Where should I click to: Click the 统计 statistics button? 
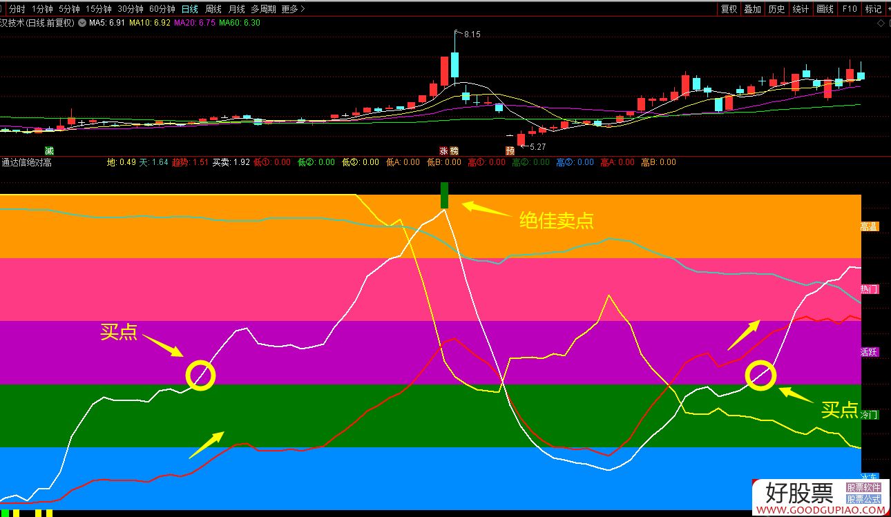801,9
